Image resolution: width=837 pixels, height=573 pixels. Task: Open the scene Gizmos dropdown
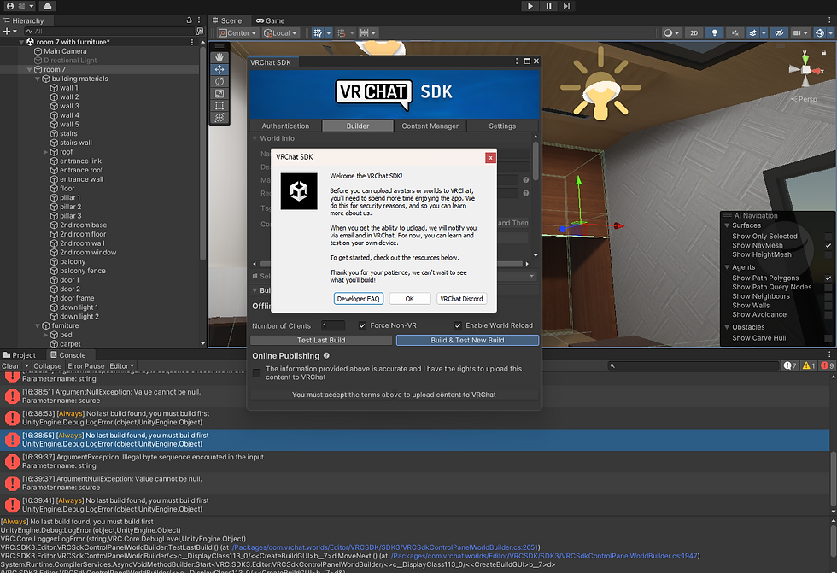point(830,33)
